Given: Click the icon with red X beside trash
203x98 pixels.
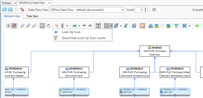Looking at the screenshot, I should 22,10.
